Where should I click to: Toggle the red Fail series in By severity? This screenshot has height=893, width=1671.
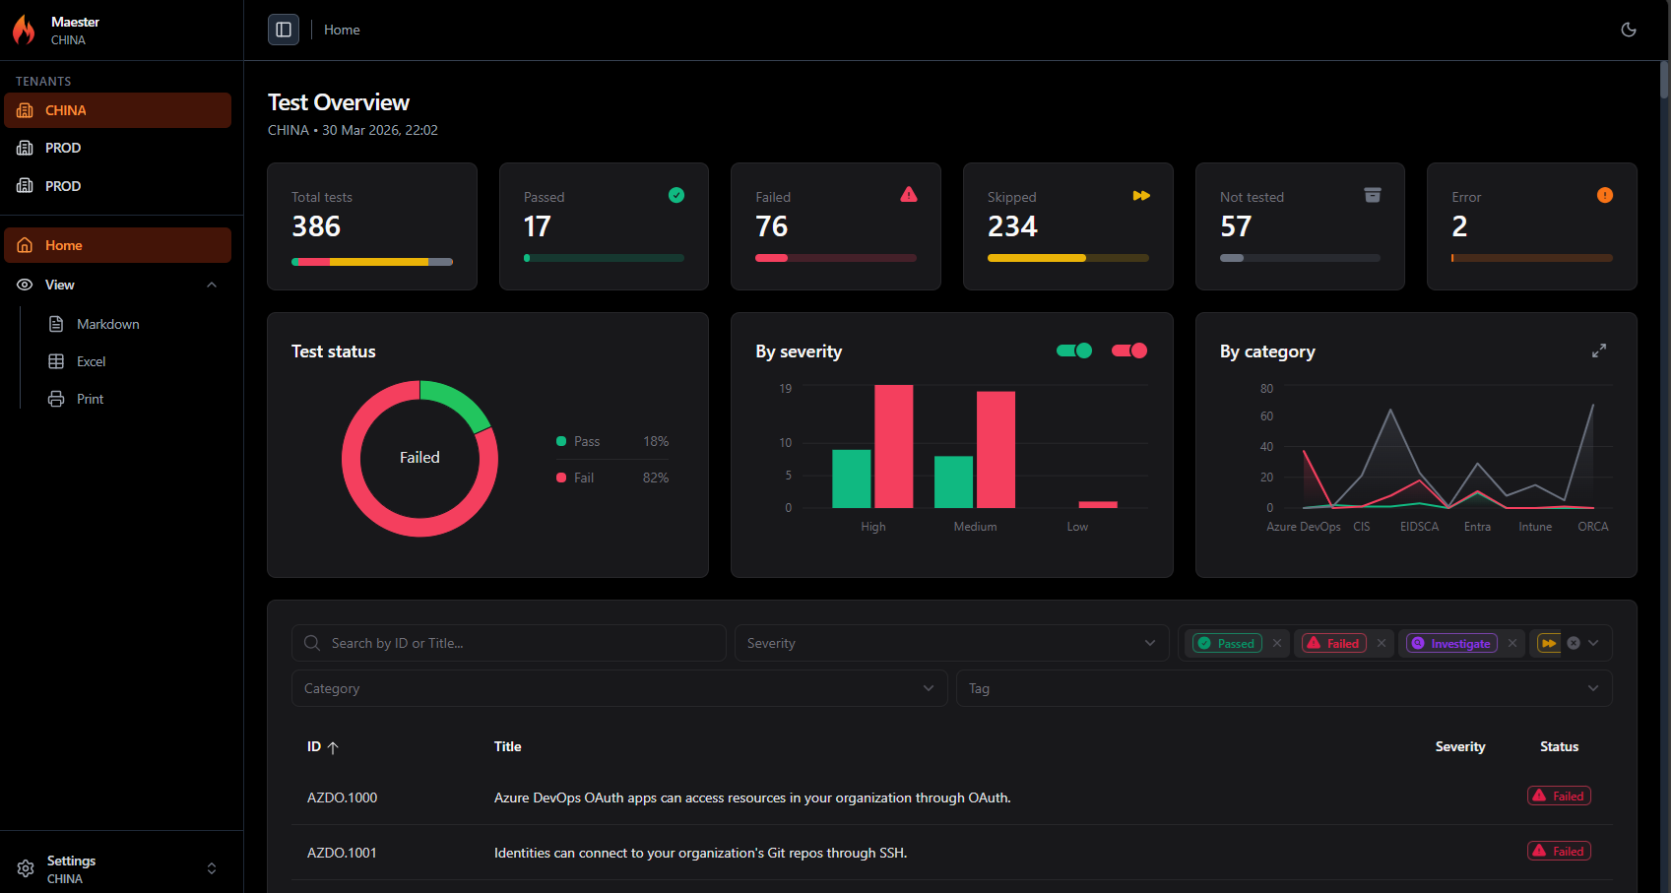[x=1129, y=350]
